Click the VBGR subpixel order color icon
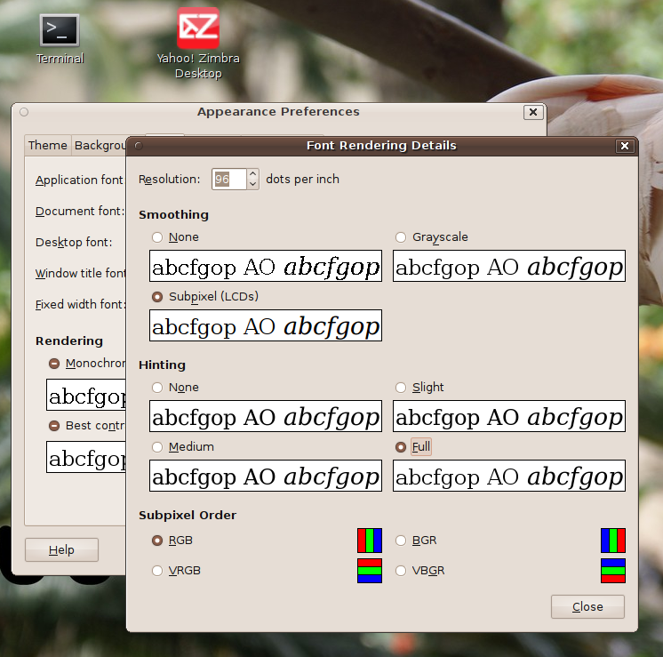Image resolution: width=663 pixels, height=657 pixels. tap(613, 571)
